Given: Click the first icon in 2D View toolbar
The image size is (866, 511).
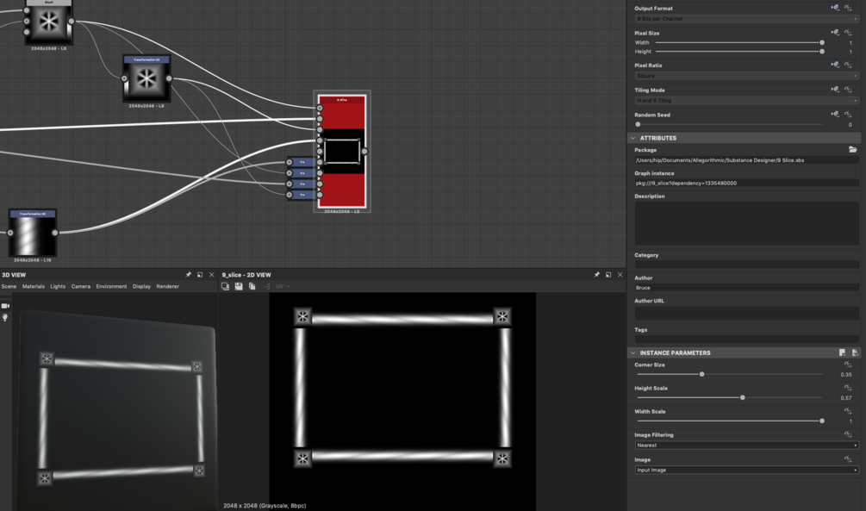Looking at the screenshot, I should [x=226, y=286].
